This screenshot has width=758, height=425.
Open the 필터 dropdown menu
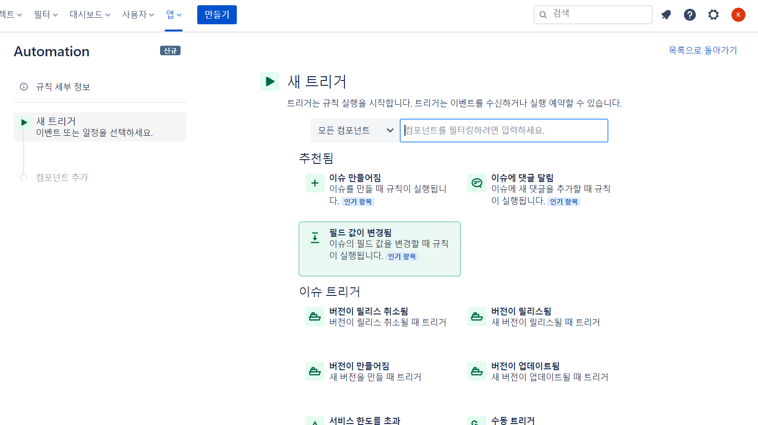click(x=46, y=15)
